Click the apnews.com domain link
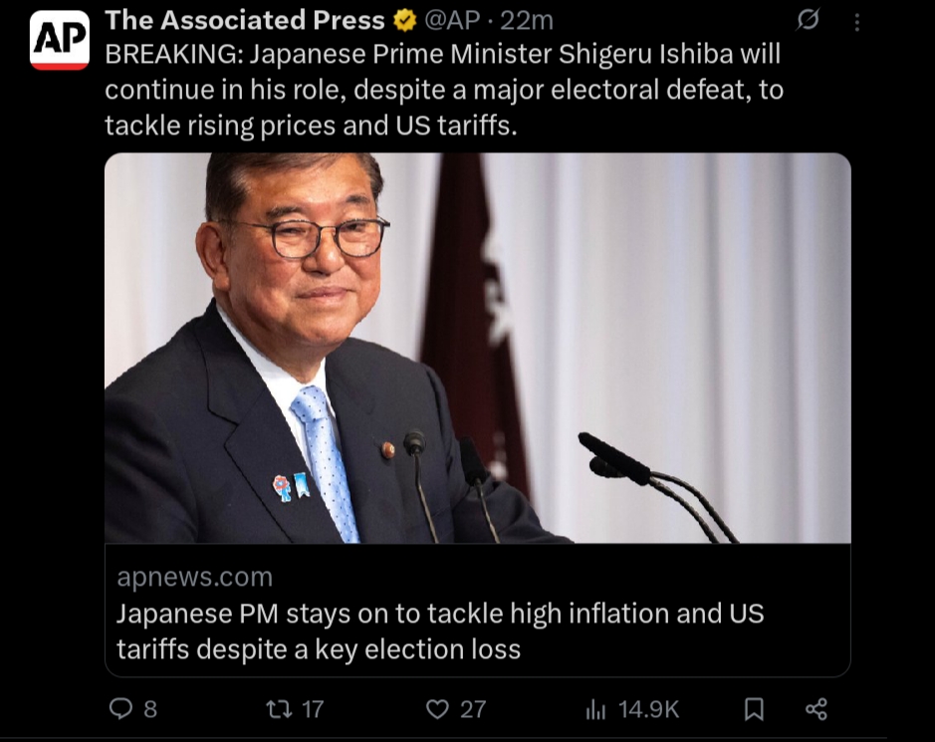The width and height of the screenshot is (935, 742). point(194,577)
